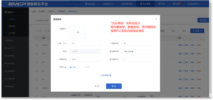Click 删除 in the Z0 row
Image resolution: width=213 pixels, height=100 pixels.
(x=199, y=71)
